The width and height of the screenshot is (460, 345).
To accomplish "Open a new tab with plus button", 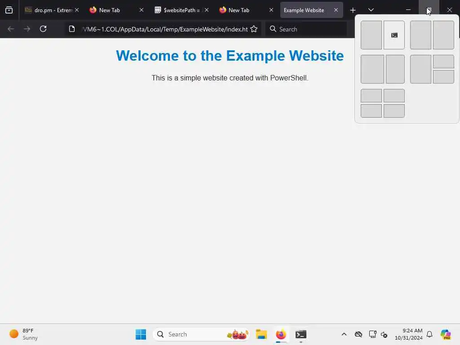I will click(353, 10).
